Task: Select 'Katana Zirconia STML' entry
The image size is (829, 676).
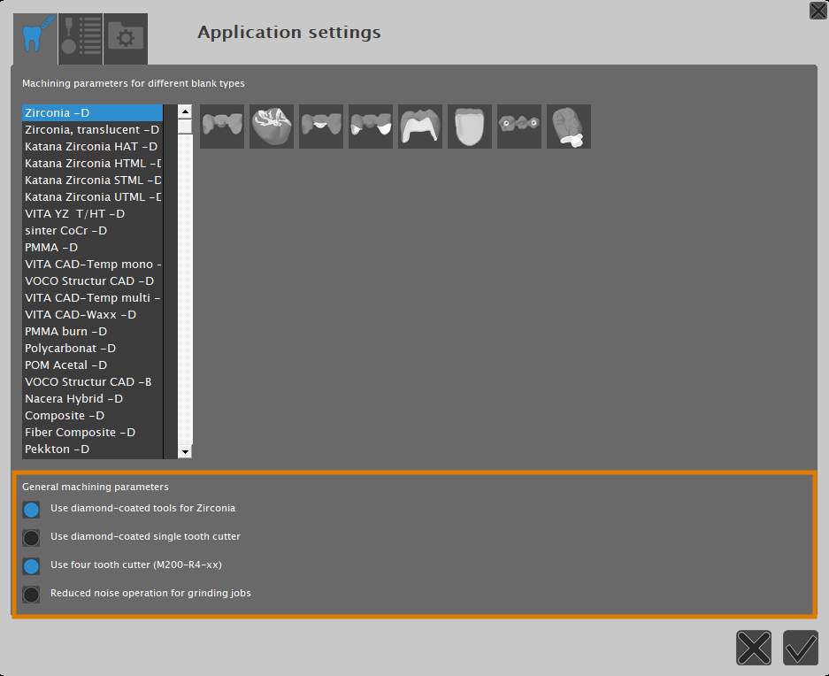Action: 93,181
